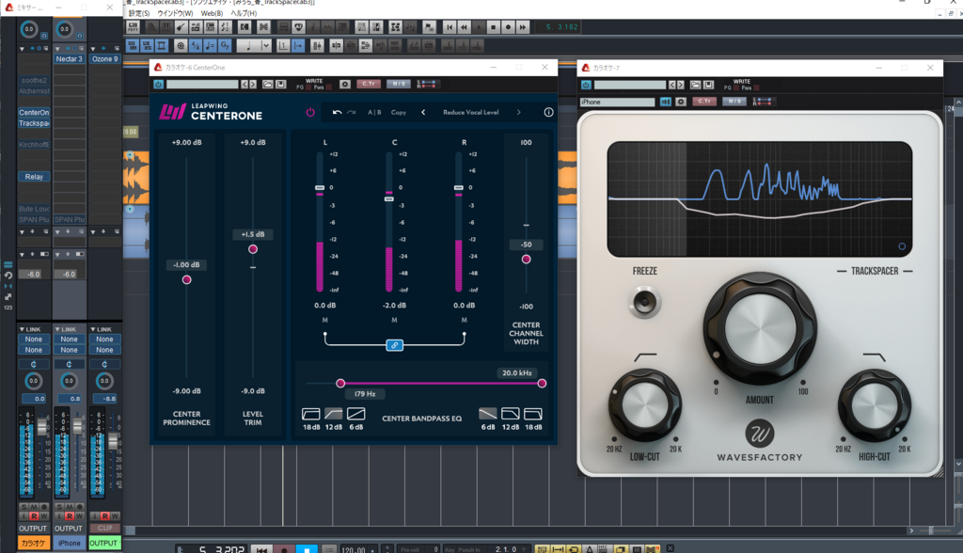Screen dimensions: 963x553
Task: Undo the last CenterOne change
Action: 338,113
